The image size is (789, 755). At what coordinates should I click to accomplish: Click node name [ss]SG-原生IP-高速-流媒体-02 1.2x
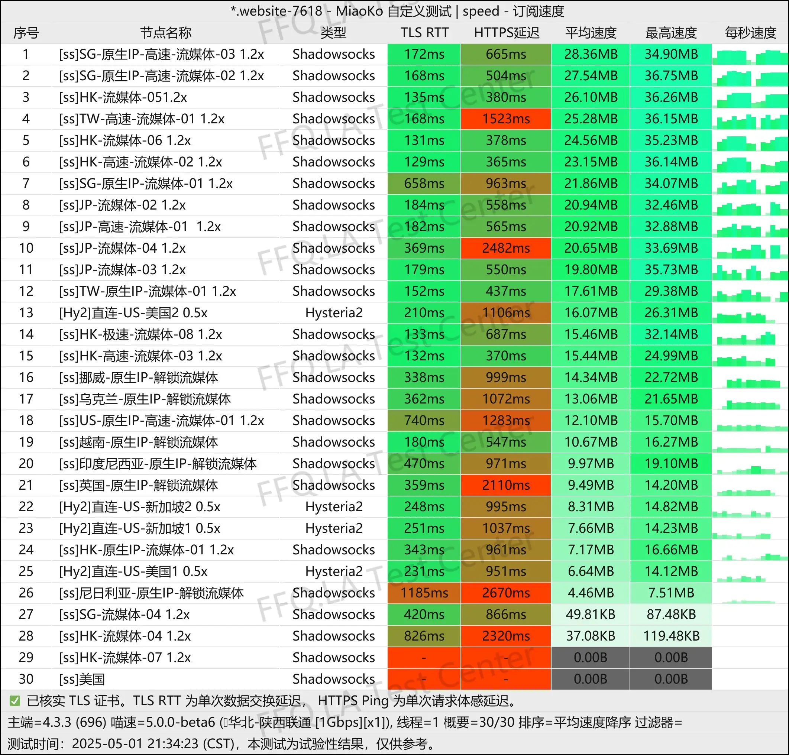pos(161,76)
